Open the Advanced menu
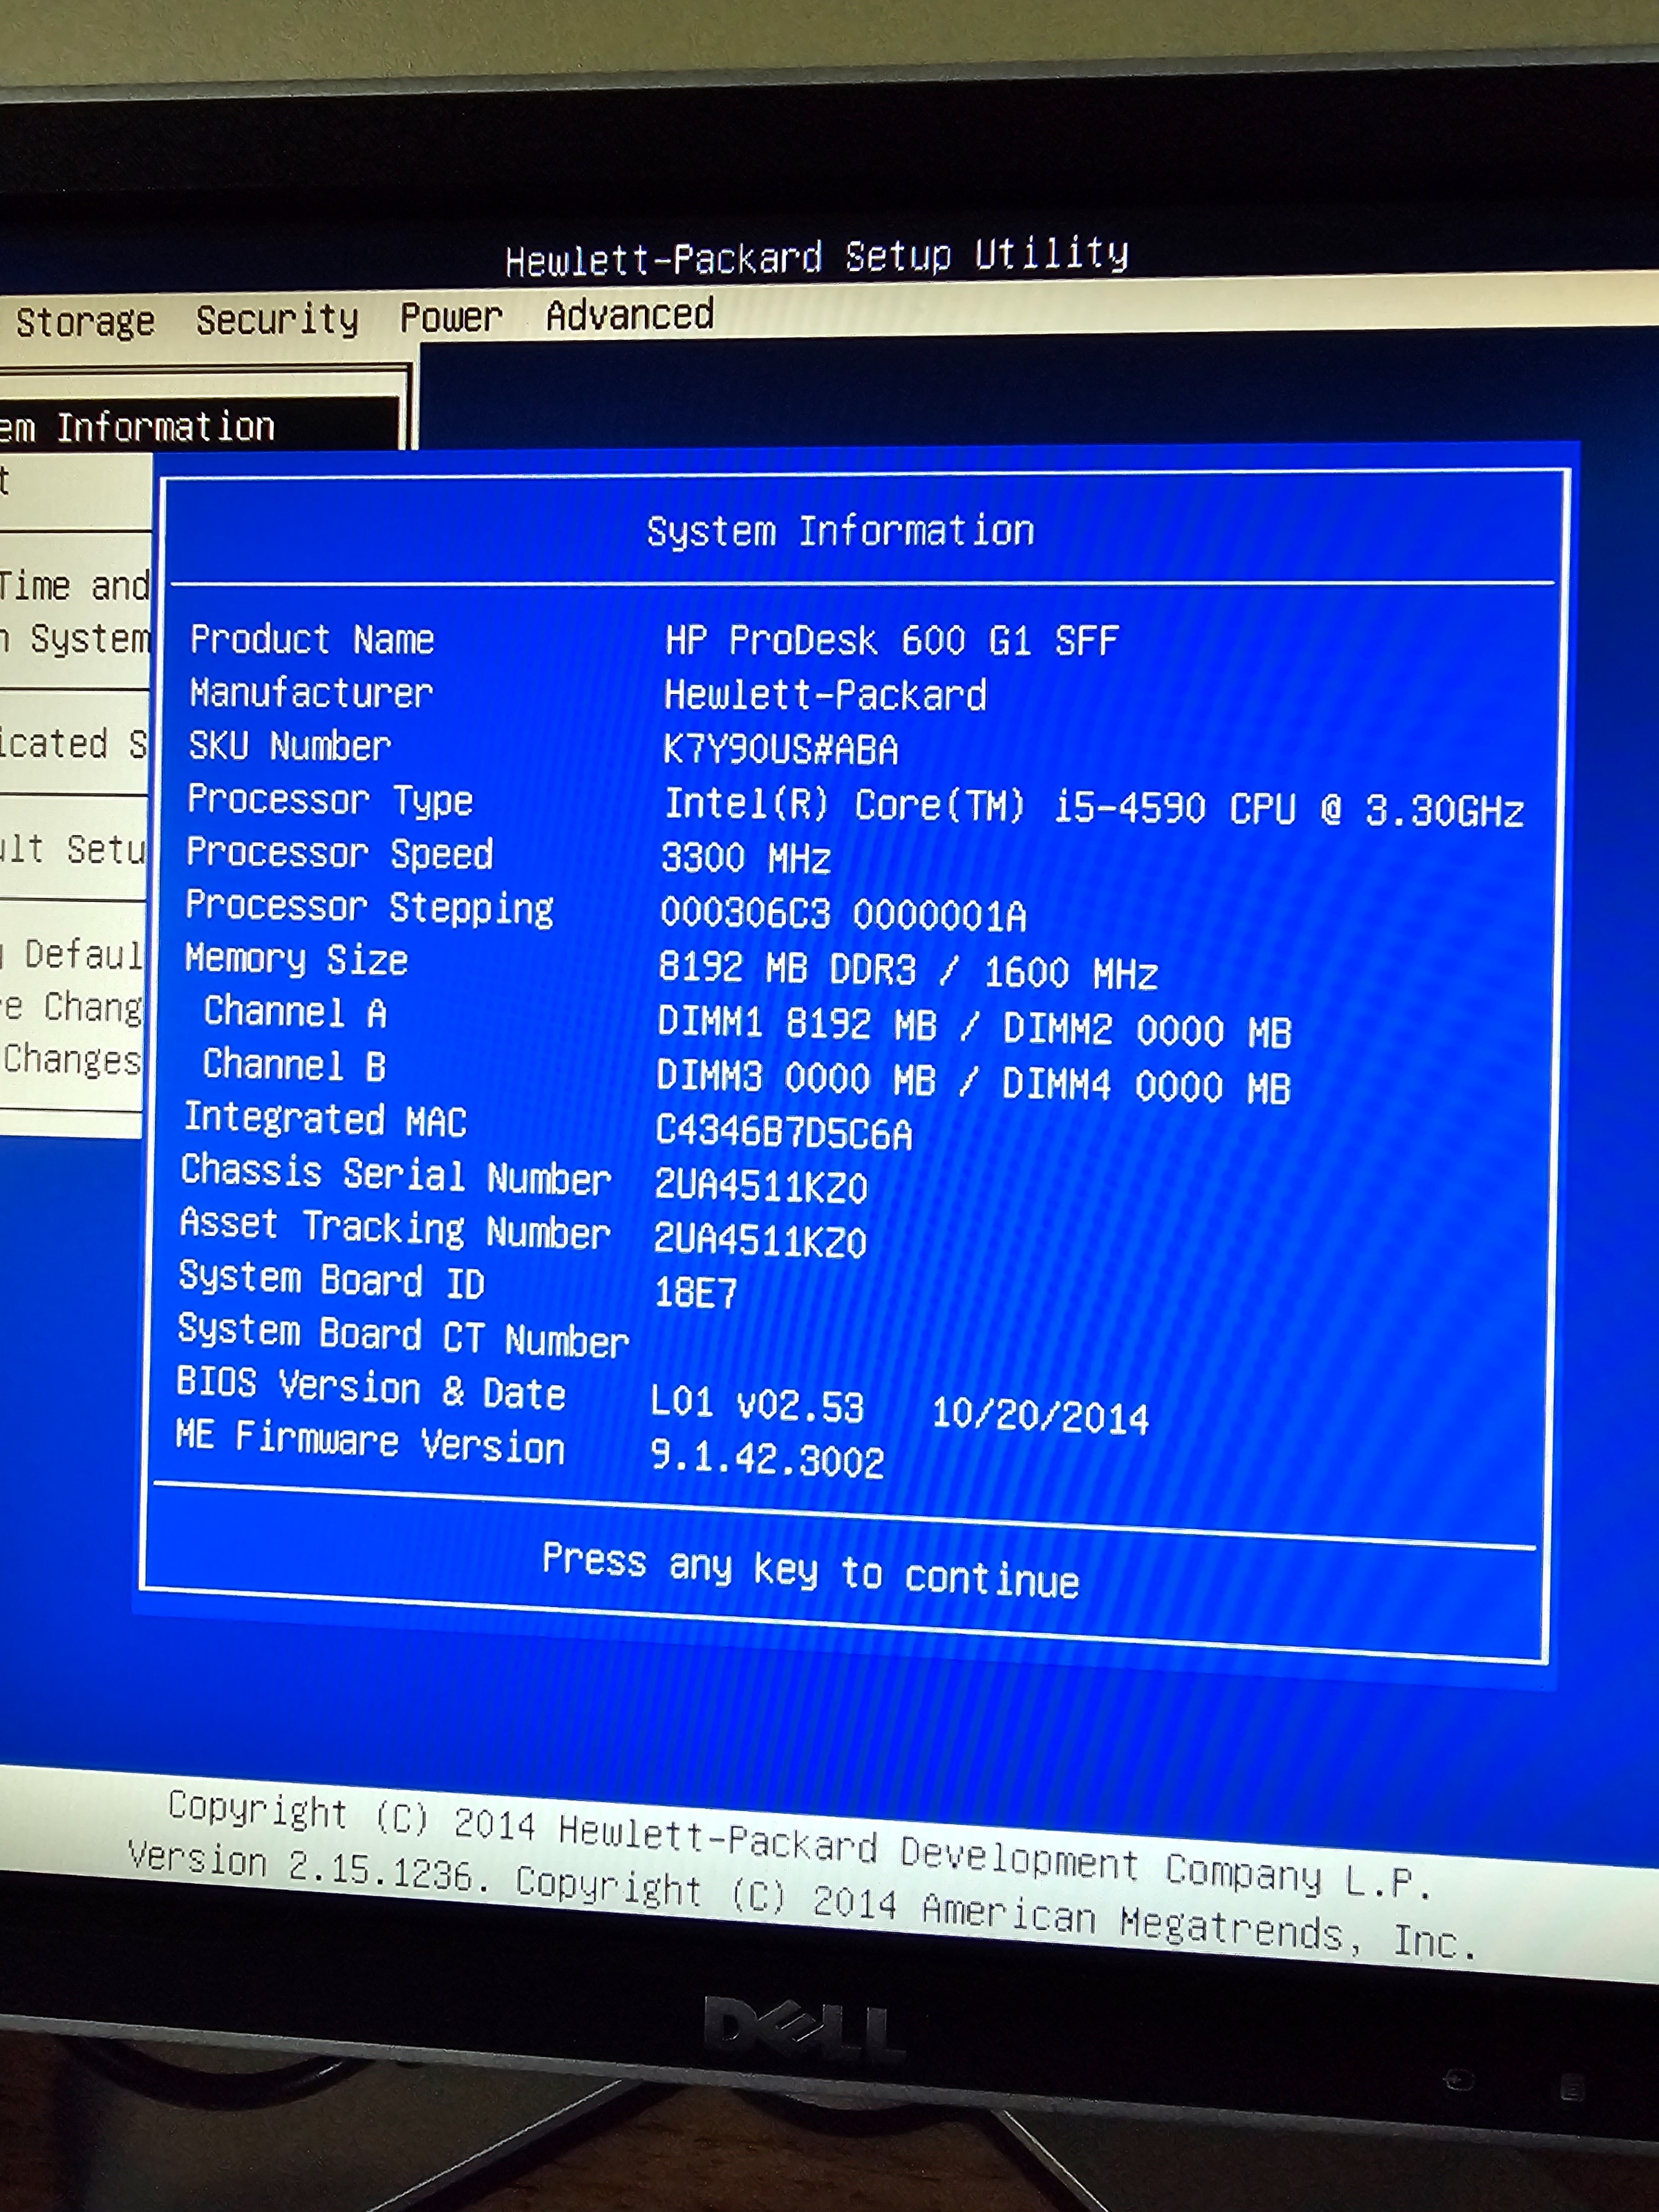Screen dimensions: 1659x2212 pyautogui.click(x=629, y=314)
